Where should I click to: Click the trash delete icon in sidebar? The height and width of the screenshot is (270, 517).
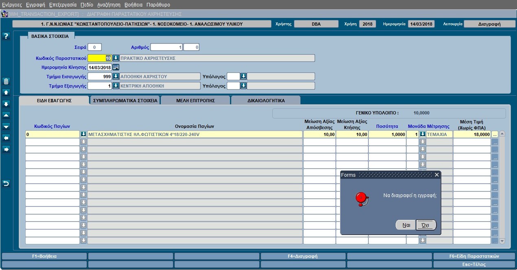pyautogui.click(x=6, y=81)
